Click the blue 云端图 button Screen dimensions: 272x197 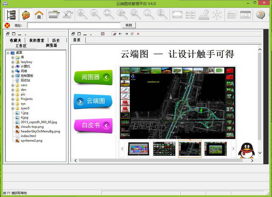(x=93, y=101)
